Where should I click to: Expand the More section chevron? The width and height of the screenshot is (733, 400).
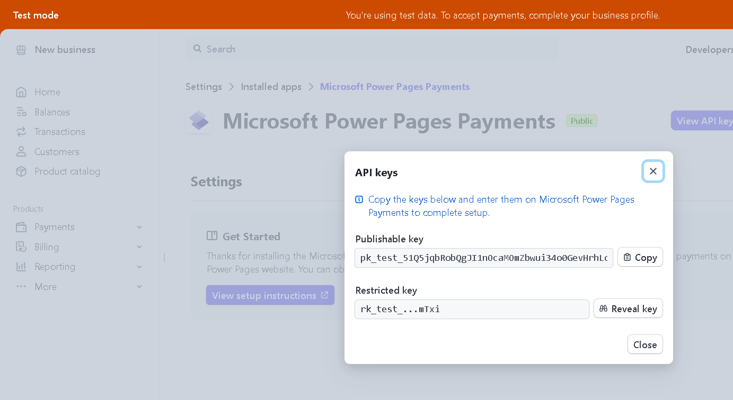pyautogui.click(x=139, y=287)
